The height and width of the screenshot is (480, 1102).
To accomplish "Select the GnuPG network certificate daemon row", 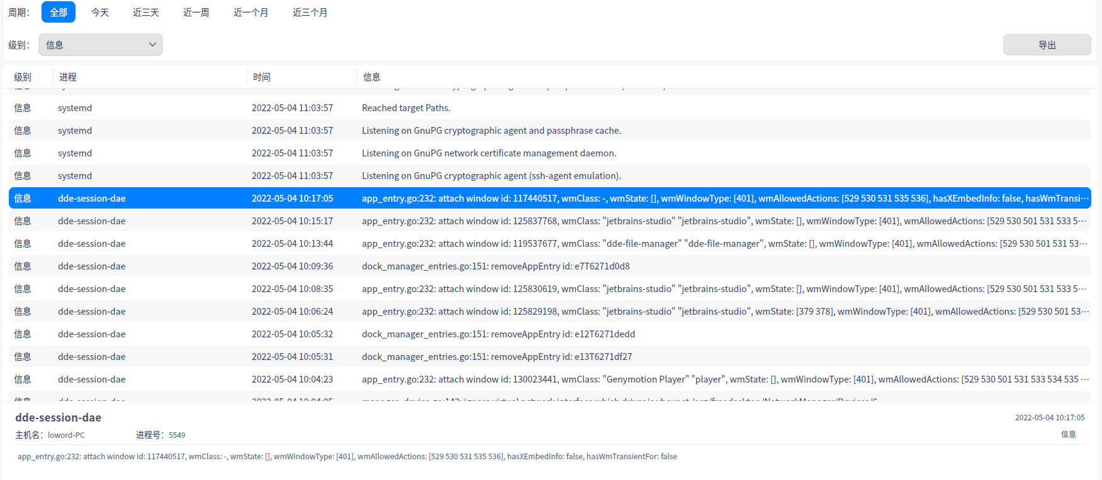I will tap(488, 153).
